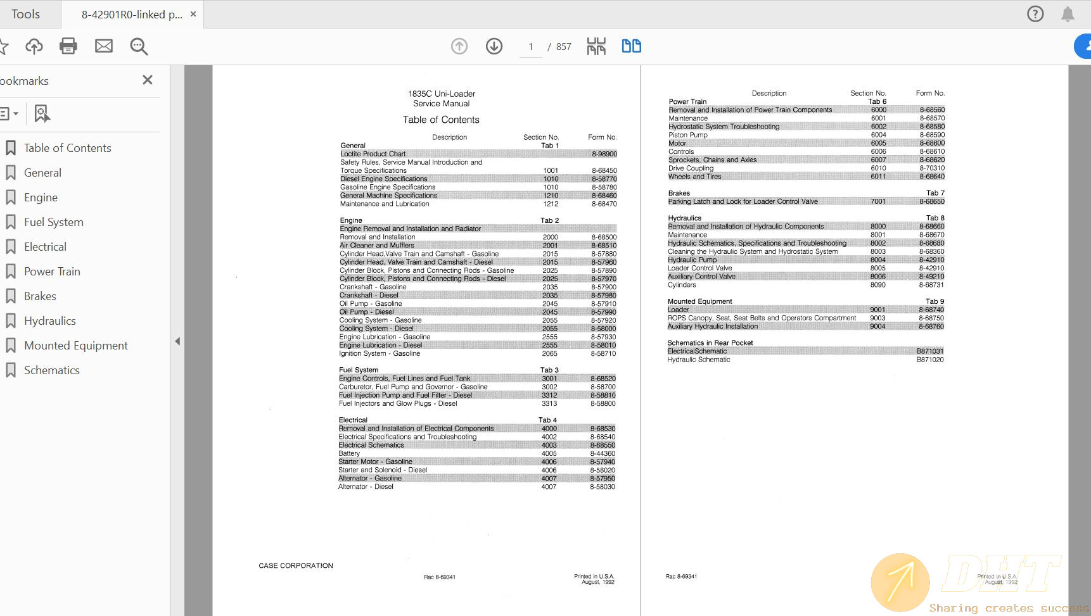Screen dimensions: 1091x616
Task: Toggle two-page view mode
Action: 631,46
